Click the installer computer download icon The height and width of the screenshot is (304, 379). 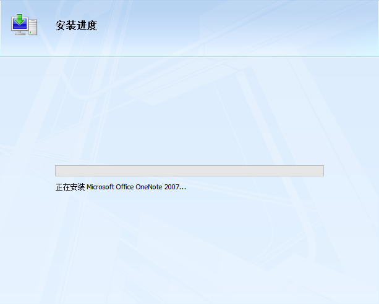coord(24,25)
